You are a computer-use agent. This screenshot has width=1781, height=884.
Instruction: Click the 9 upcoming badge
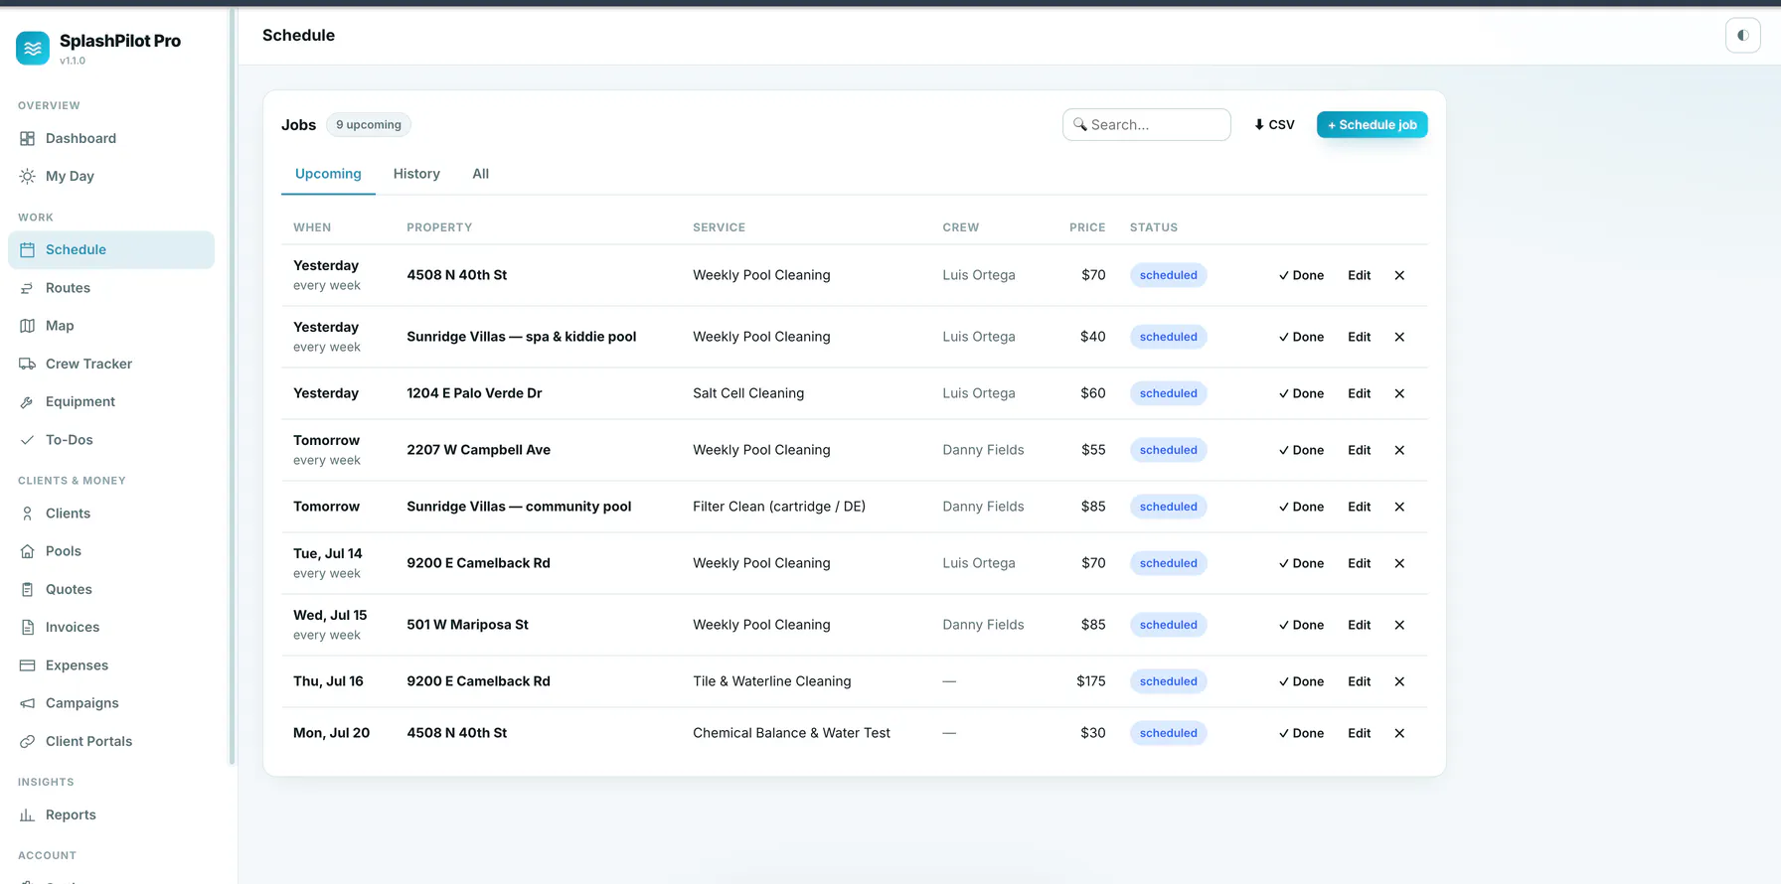(369, 125)
